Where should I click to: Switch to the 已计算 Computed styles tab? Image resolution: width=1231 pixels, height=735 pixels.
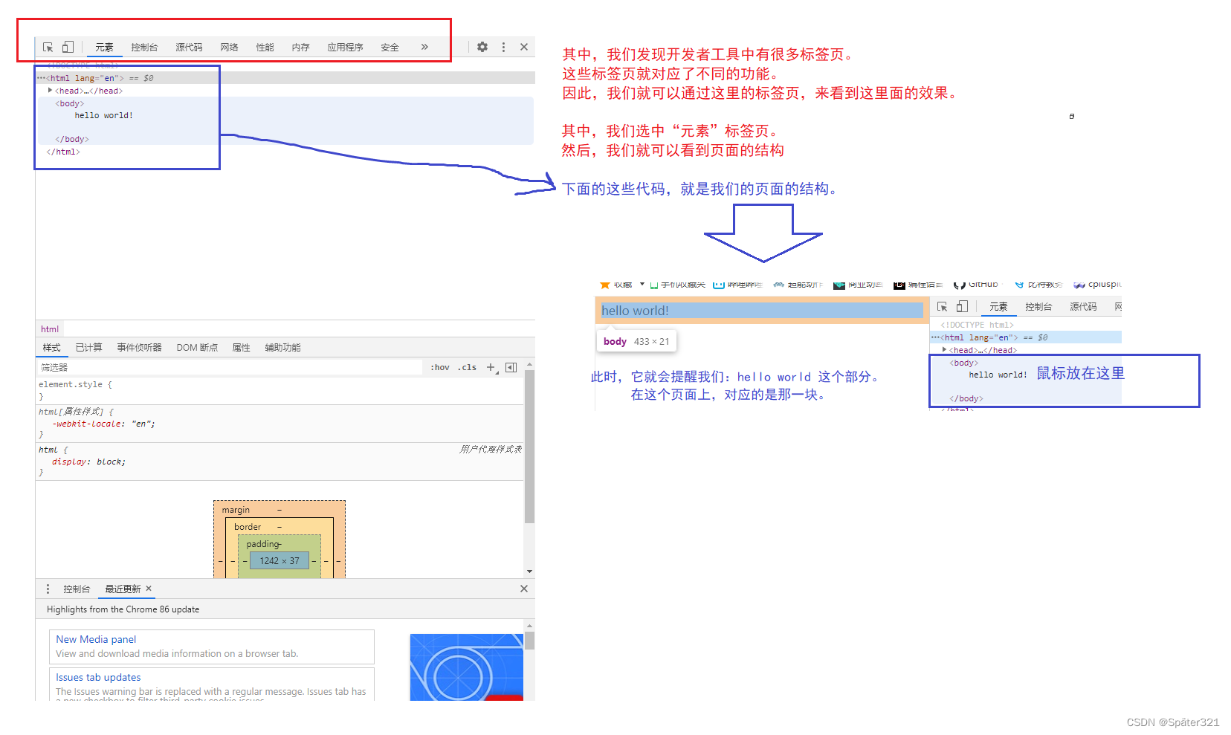pyautogui.click(x=89, y=347)
